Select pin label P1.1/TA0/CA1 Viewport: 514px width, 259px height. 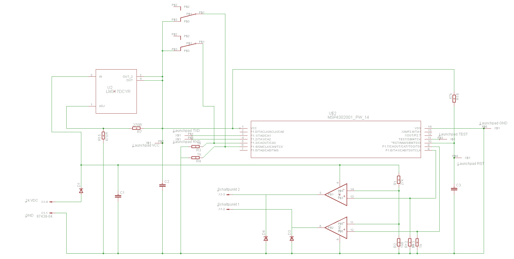click(x=261, y=135)
